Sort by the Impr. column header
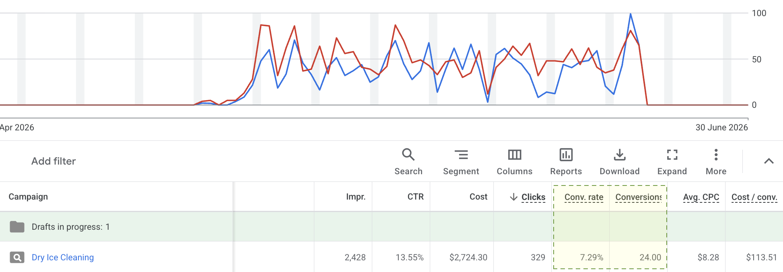 pyautogui.click(x=356, y=197)
